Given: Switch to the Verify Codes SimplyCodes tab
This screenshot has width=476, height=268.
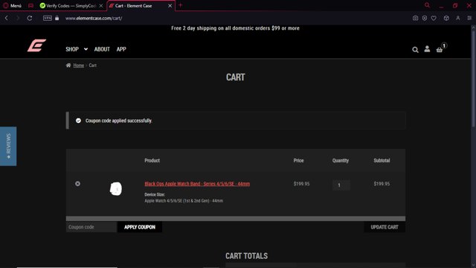Looking at the screenshot, I should (71, 5).
